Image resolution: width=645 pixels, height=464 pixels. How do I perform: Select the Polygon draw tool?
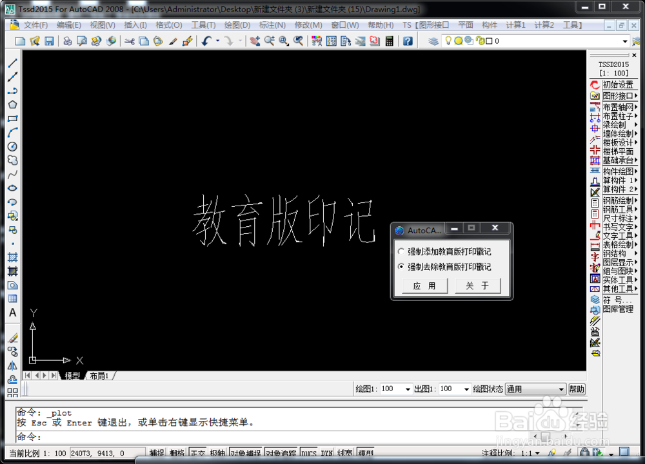click(13, 104)
